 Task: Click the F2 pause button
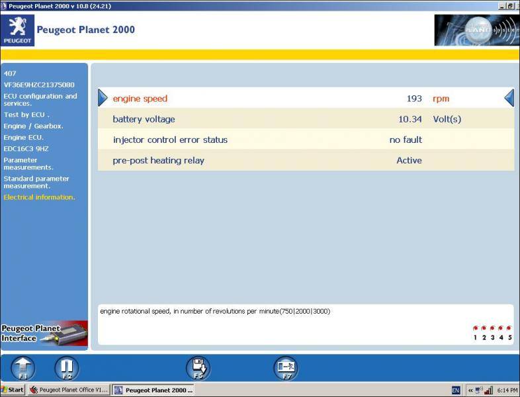[65, 367]
